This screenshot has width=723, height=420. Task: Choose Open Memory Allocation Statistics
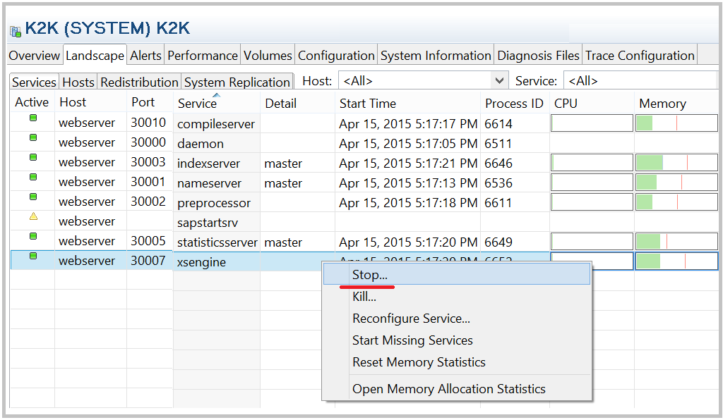(457, 389)
